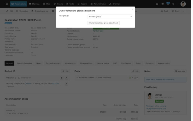Open the Channels menu
The height and width of the screenshot is (121, 193).
(115, 4)
